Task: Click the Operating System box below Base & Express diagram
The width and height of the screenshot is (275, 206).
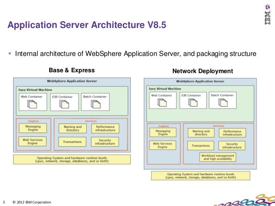Action: (x=72, y=160)
